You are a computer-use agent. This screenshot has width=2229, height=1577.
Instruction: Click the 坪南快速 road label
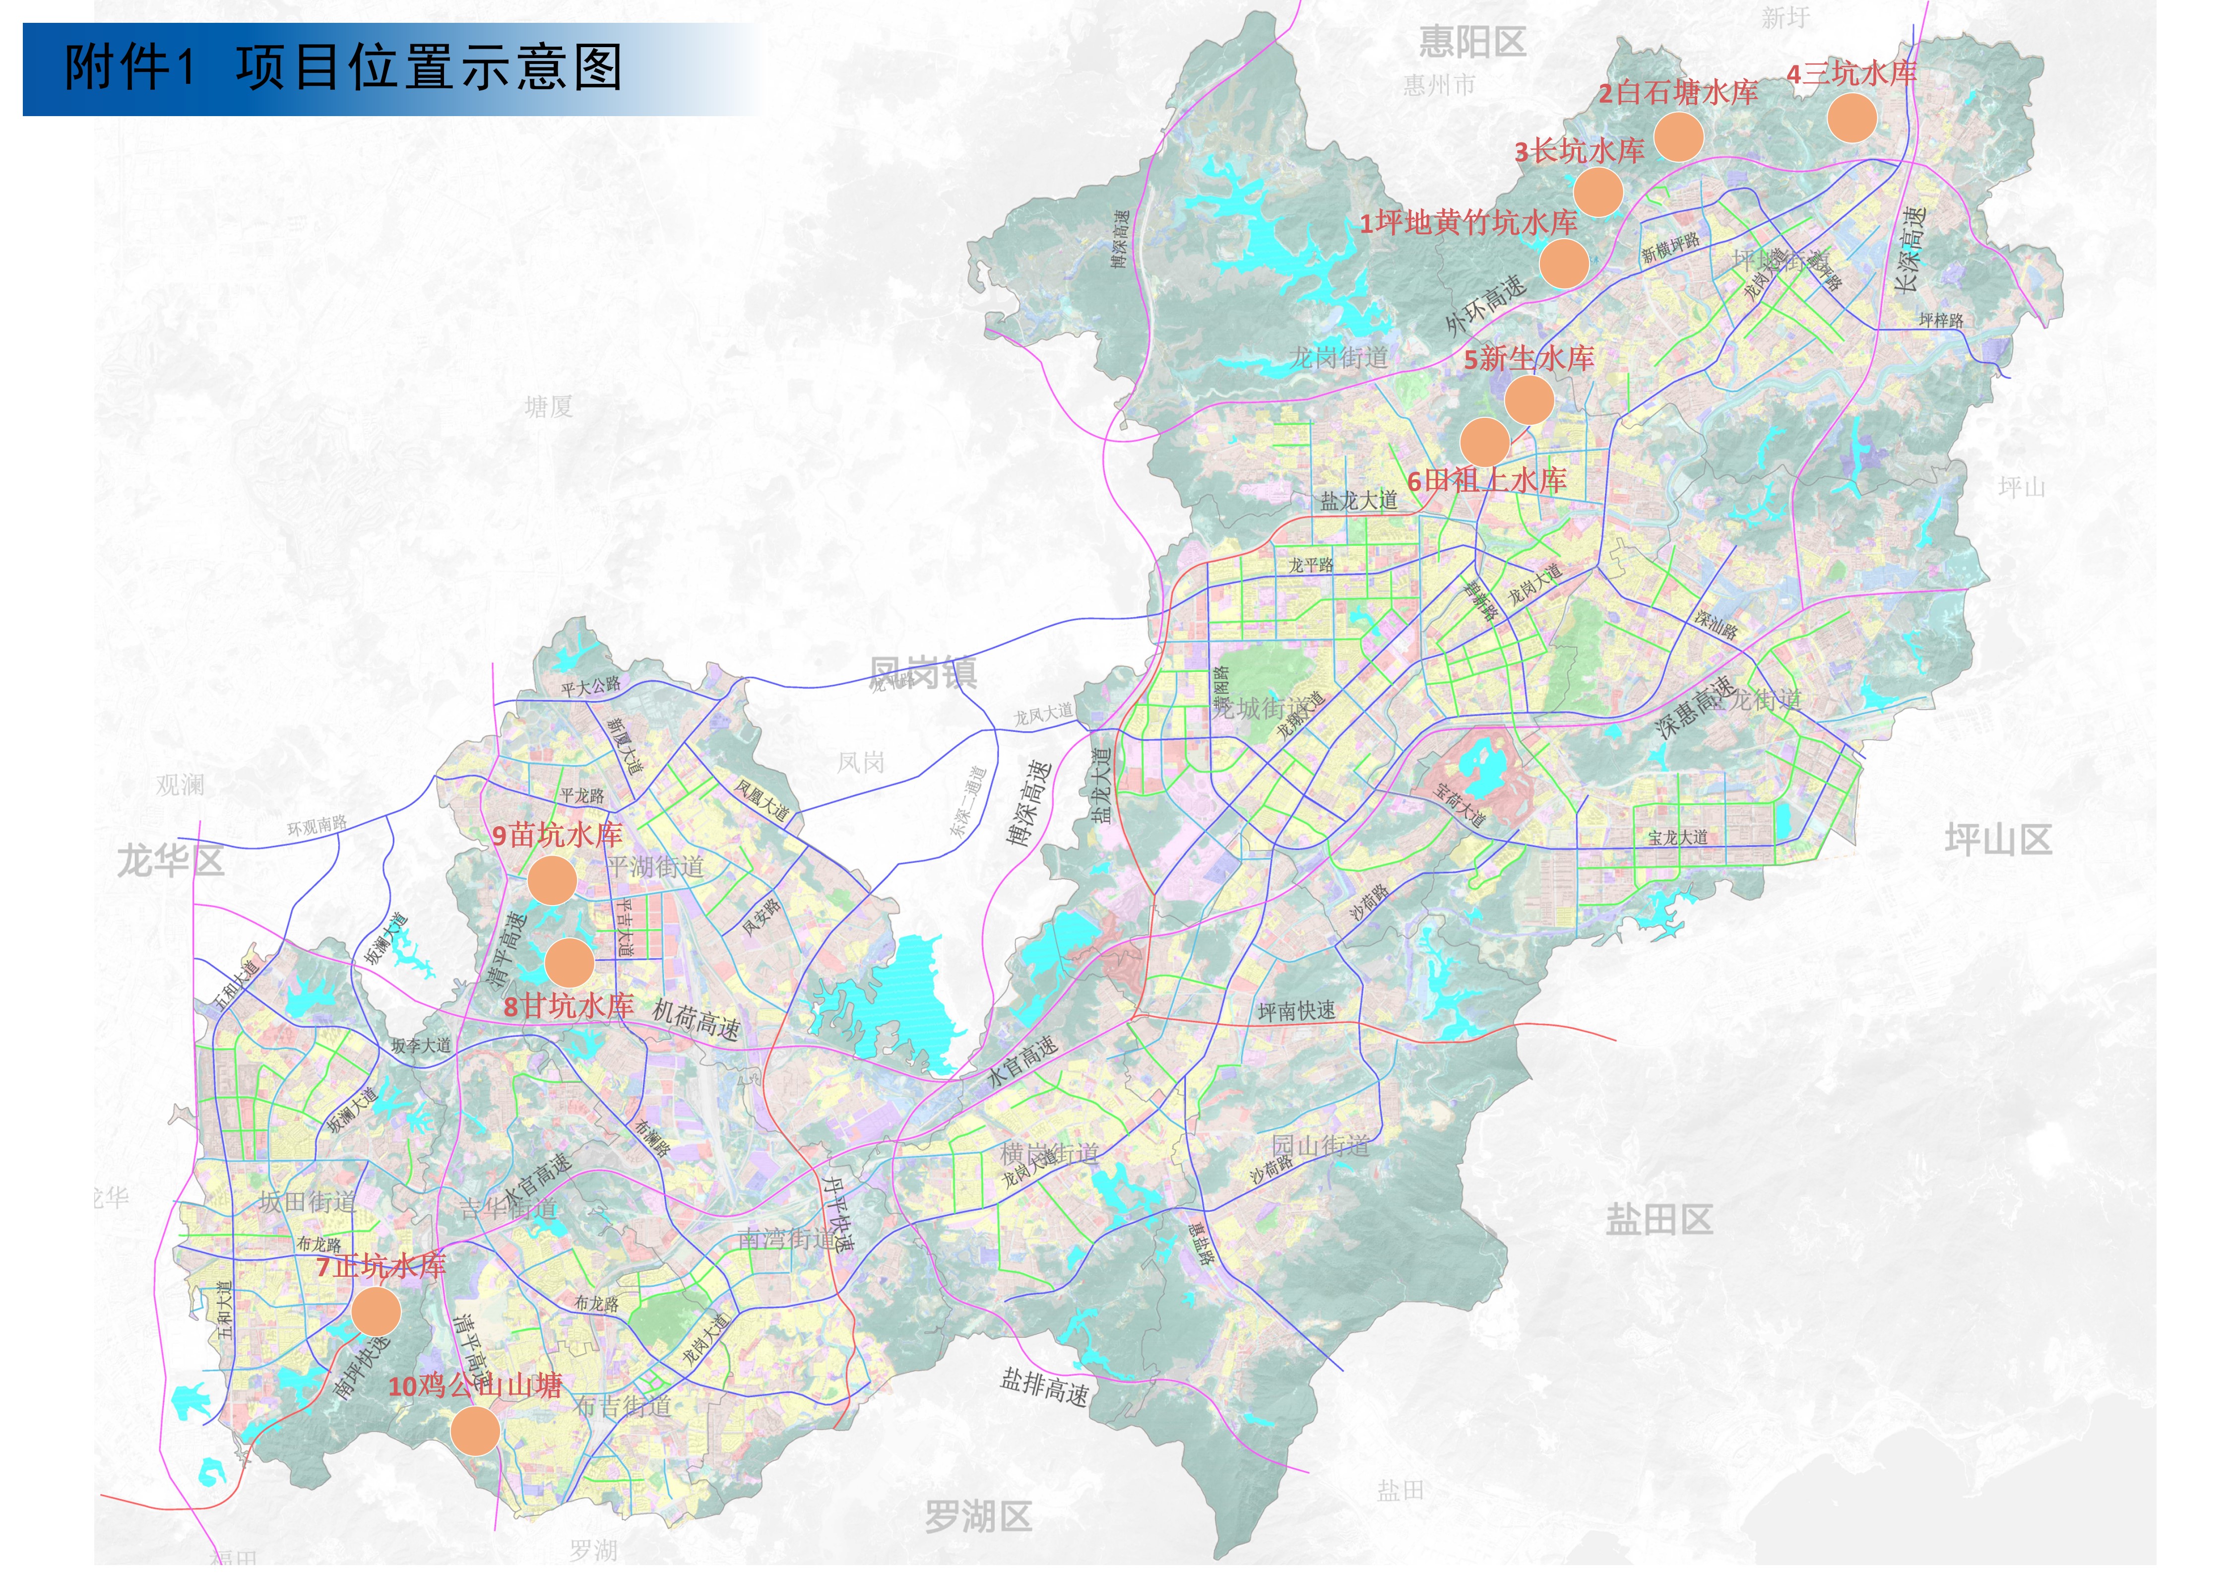(1296, 1011)
